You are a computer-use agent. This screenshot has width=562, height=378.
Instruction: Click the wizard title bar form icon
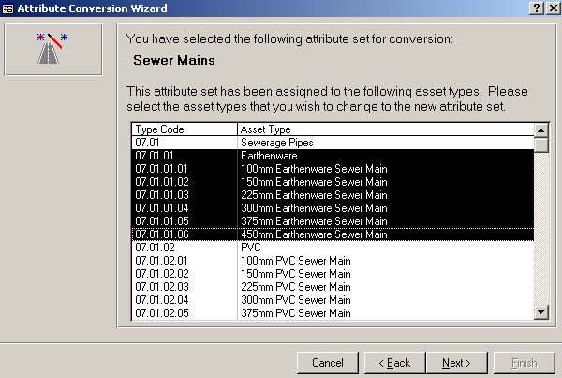click(x=7, y=8)
